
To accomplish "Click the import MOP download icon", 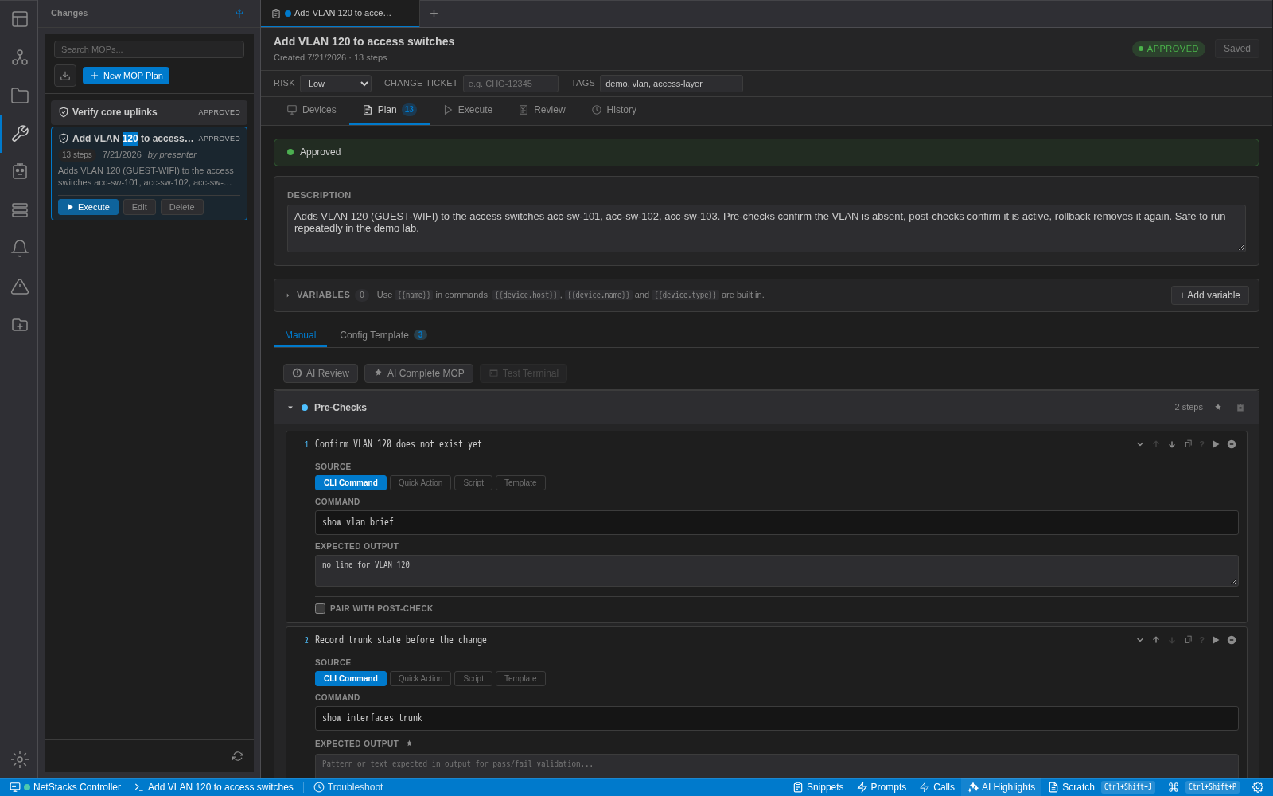I will pyautogui.click(x=65, y=76).
